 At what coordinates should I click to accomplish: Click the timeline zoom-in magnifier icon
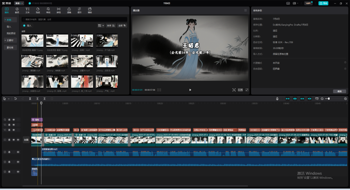click(x=345, y=98)
